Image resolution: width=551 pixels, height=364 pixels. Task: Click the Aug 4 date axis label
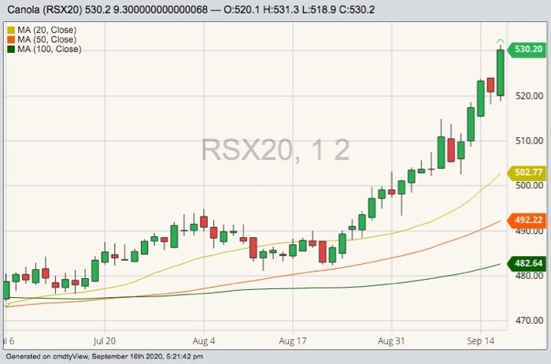pyautogui.click(x=204, y=343)
